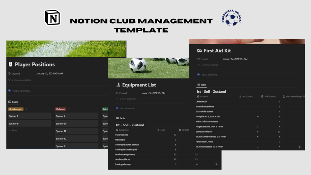Open help button in Equipment List
The image size is (311, 175).
click(216, 164)
